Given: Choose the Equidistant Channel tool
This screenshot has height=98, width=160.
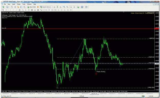Looking at the screenshot, I should coord(20,10).
